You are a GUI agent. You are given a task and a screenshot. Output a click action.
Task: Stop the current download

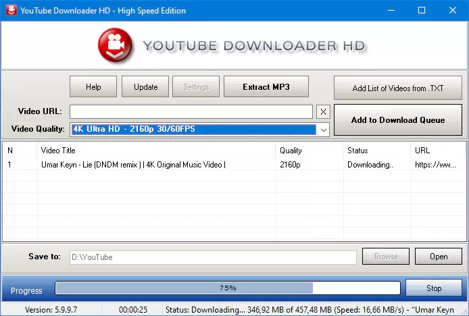click(433, 288)
